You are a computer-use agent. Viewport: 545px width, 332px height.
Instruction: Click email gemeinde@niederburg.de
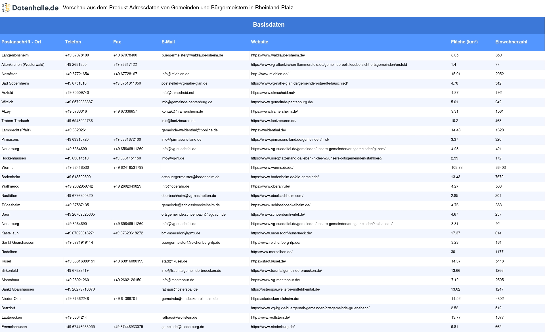(x=183, y=327)
